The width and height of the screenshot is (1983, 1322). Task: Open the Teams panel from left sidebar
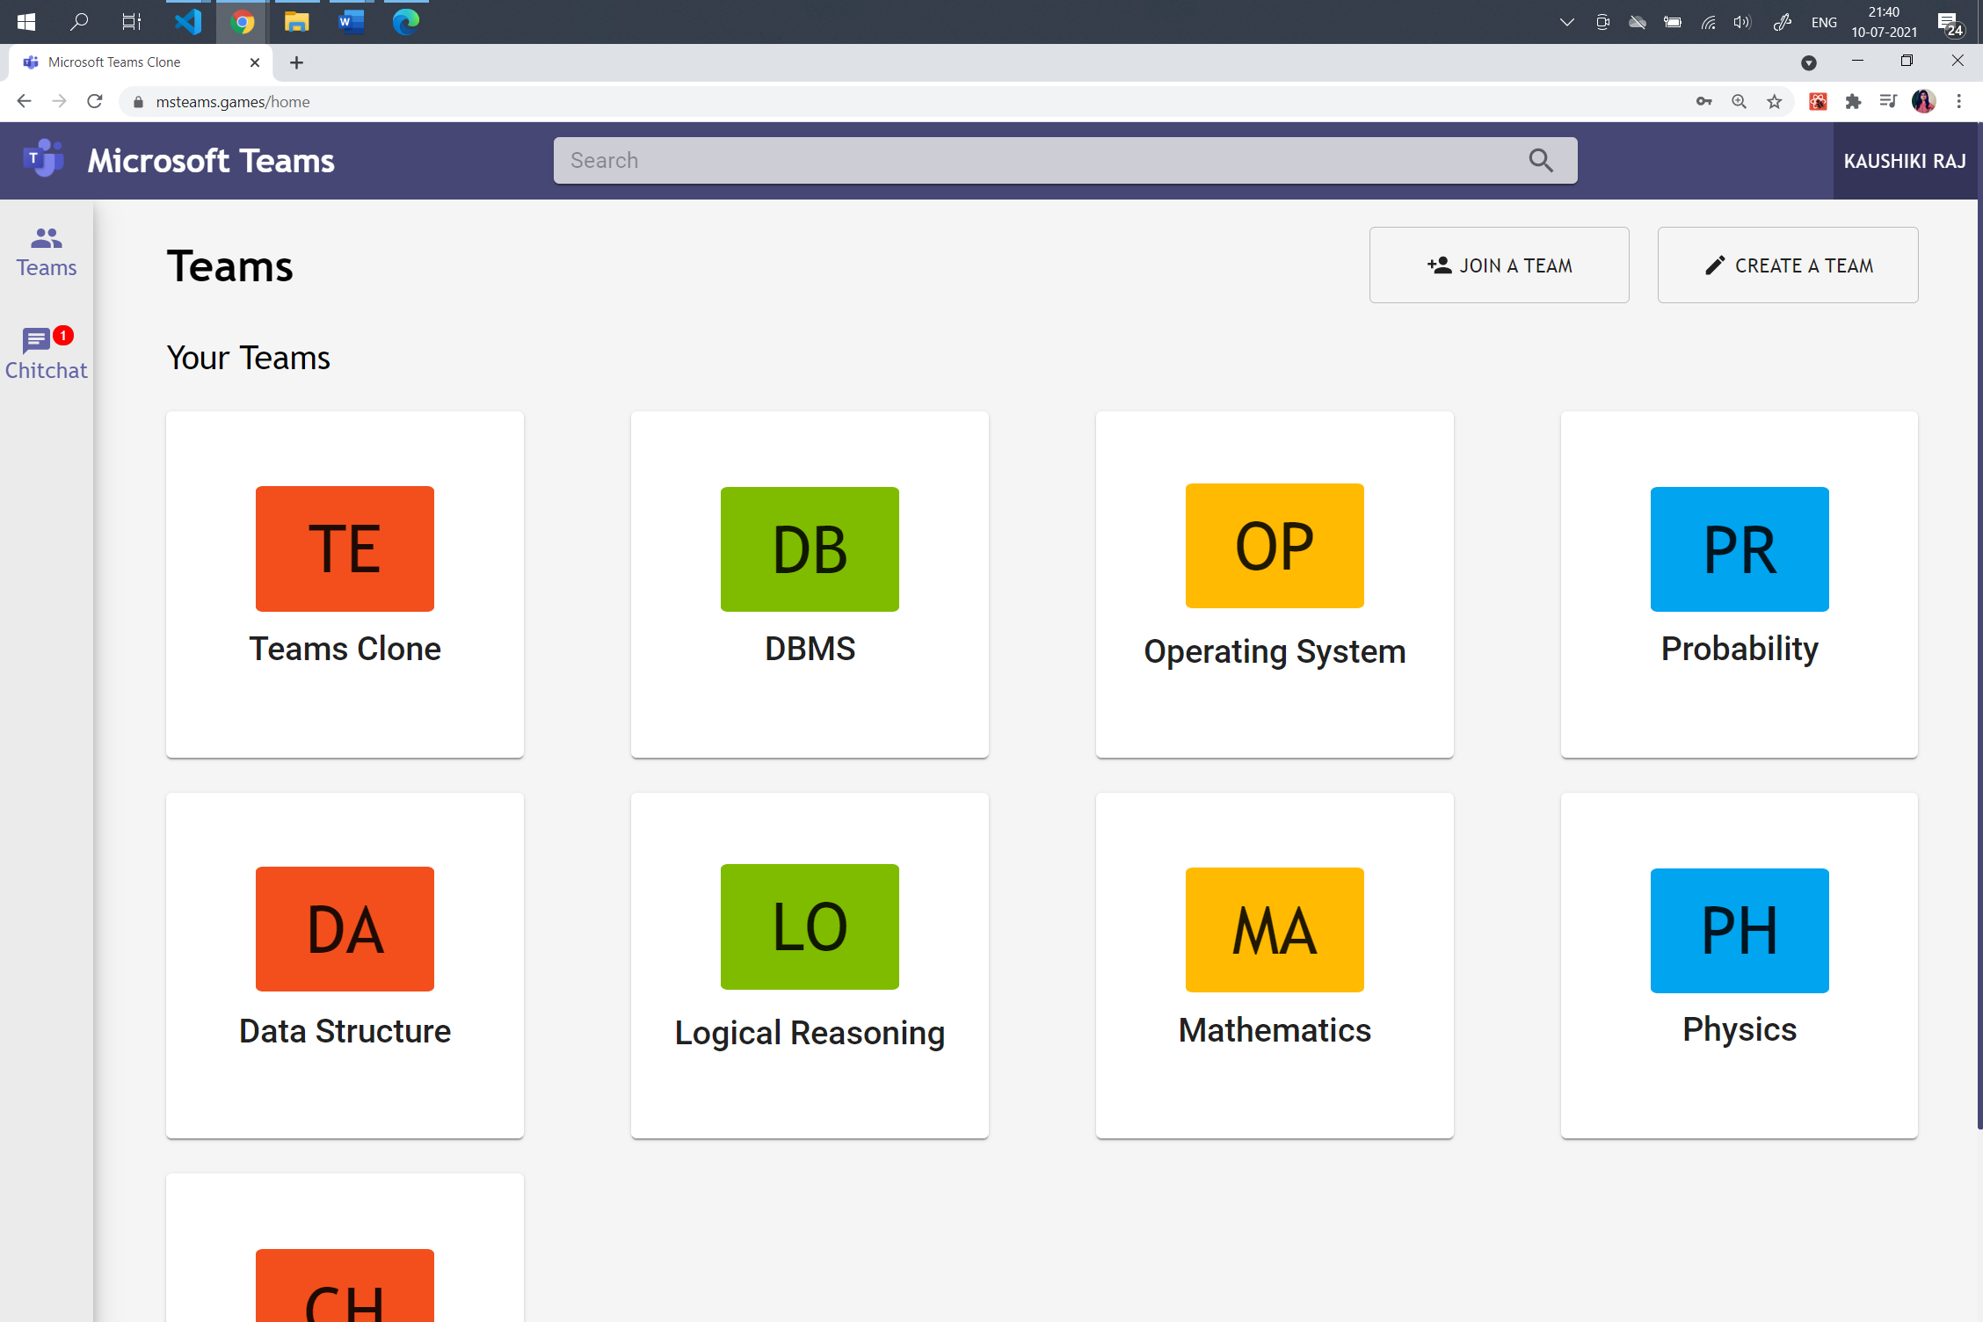coord(46,251)
